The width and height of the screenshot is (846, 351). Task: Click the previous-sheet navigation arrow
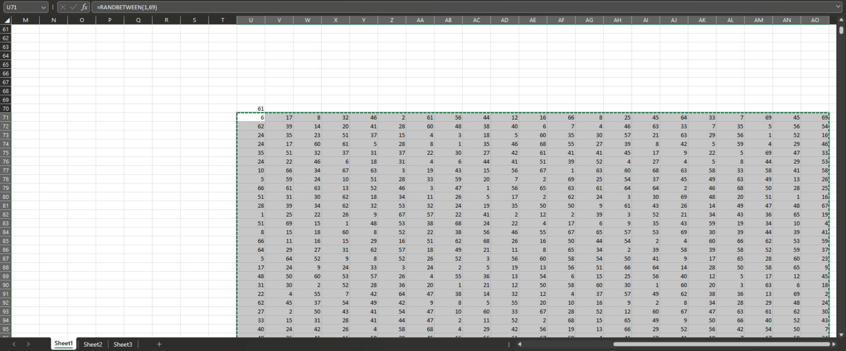pyautogui.click(x=13, y=344)
